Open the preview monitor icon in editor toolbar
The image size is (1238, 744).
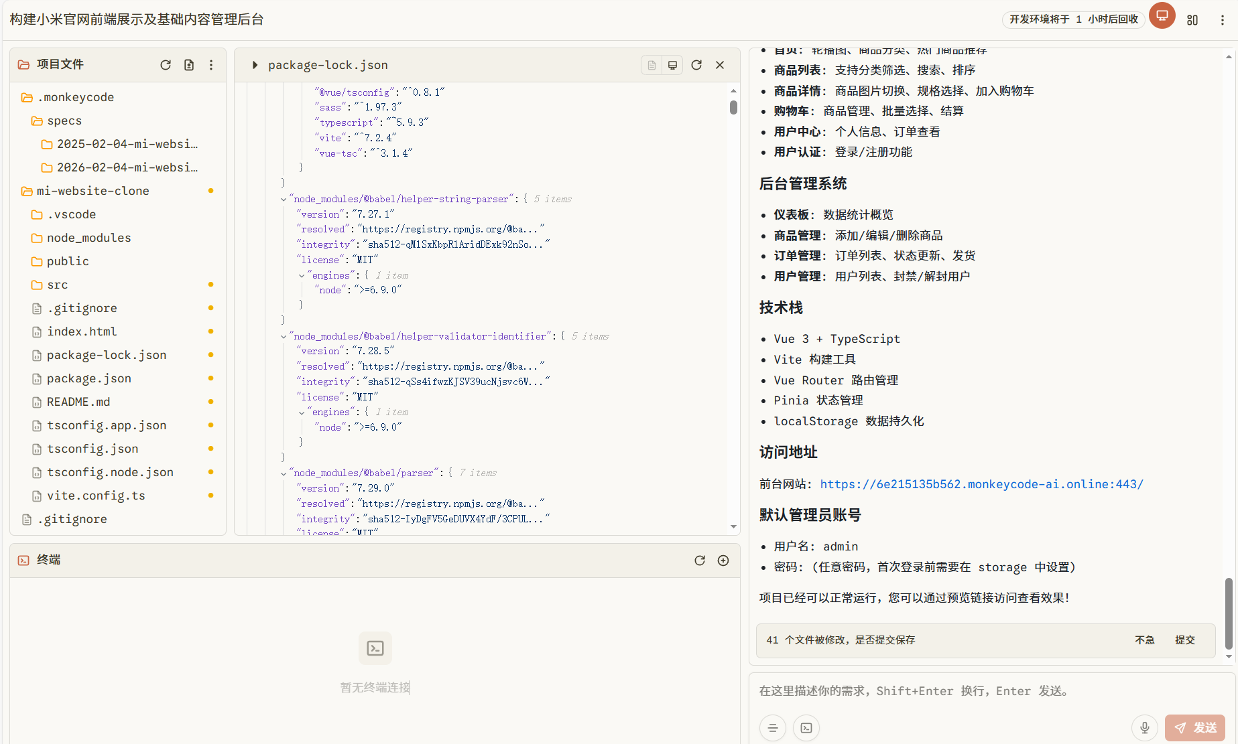pos(672,65)
